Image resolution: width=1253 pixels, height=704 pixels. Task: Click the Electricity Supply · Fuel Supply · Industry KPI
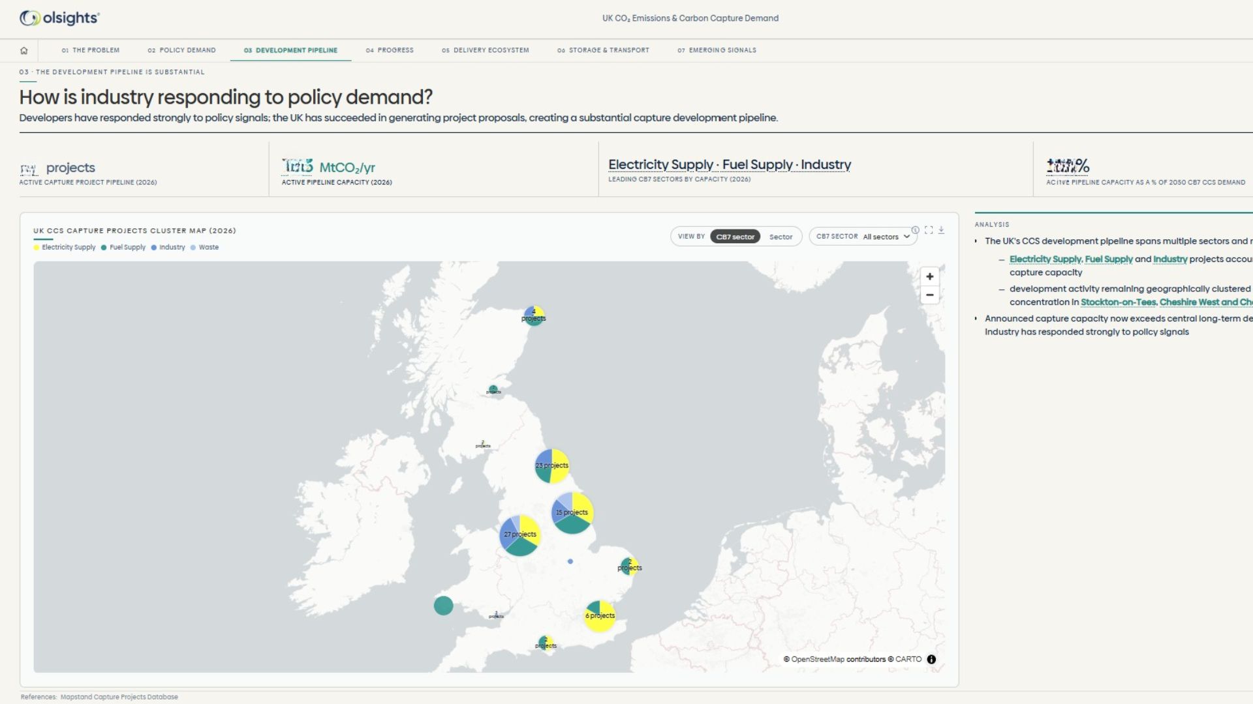(x=730, y=165)
